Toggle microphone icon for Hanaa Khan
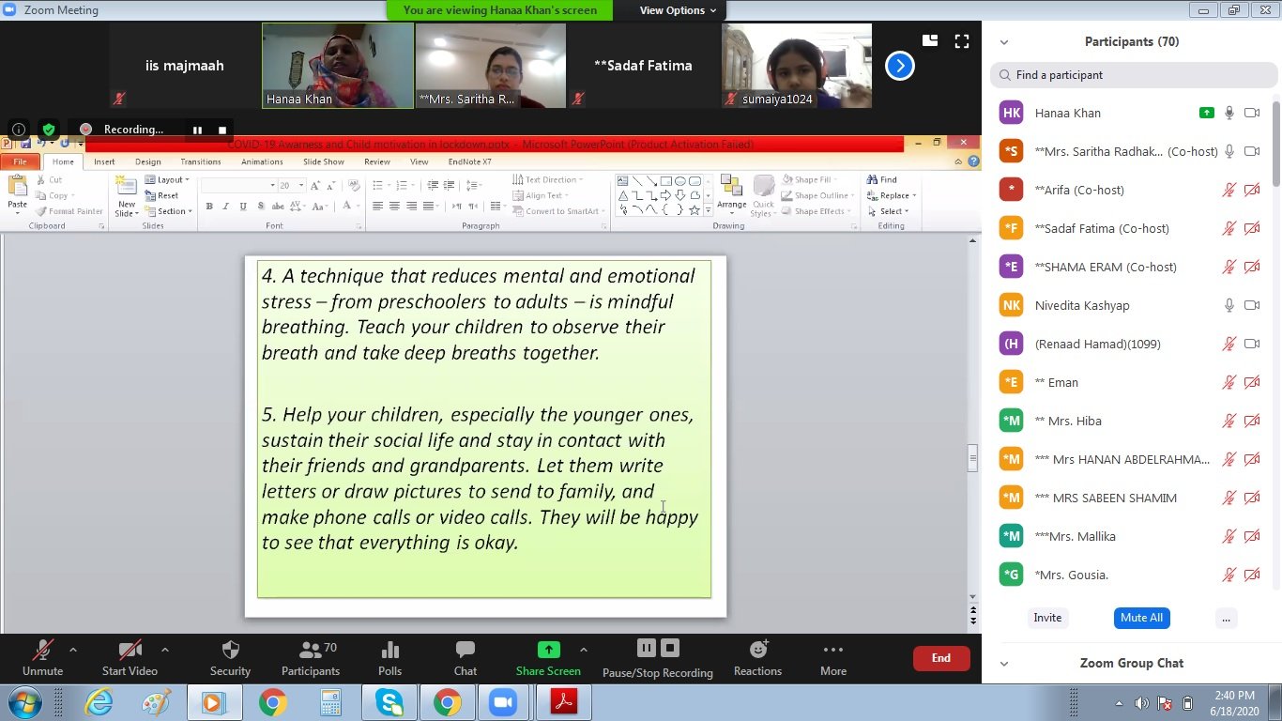1282x721 pixels. [1229, 113]
